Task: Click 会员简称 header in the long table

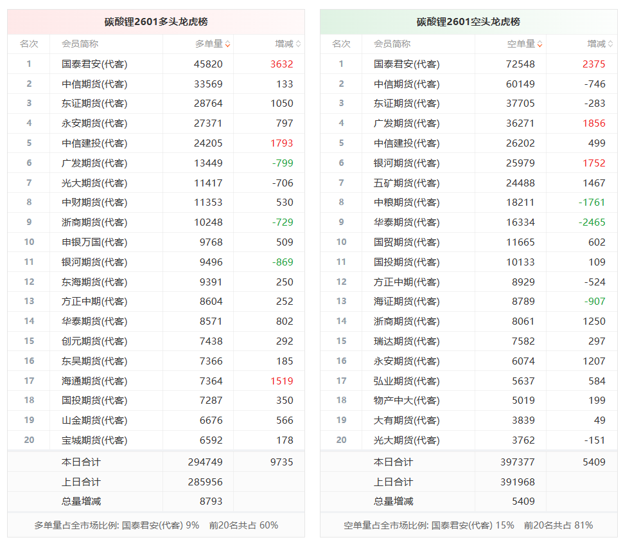Action: [80, 44]
